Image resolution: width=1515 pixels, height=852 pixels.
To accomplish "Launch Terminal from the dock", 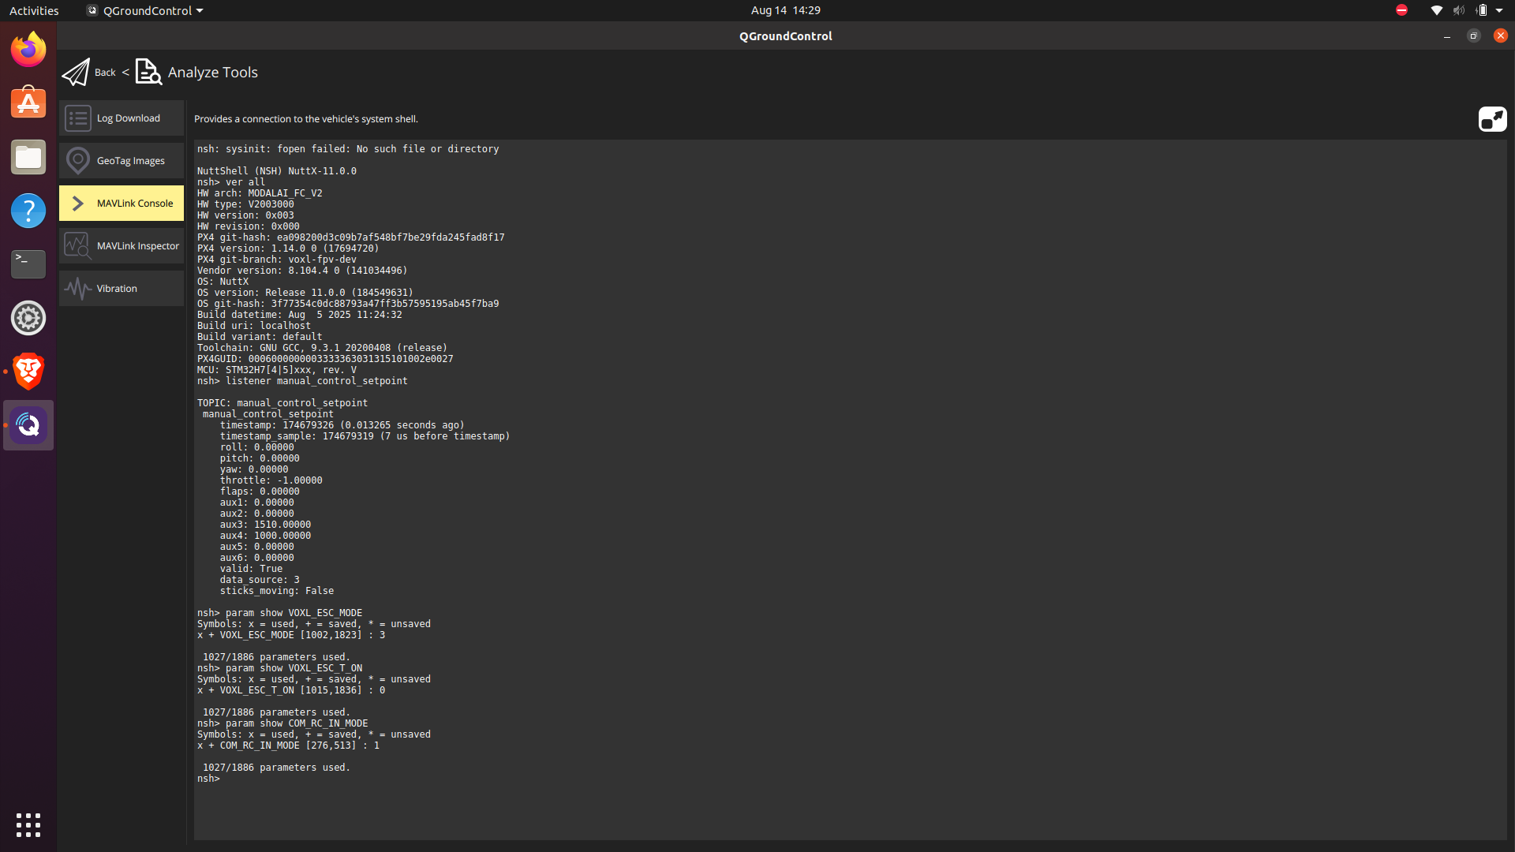I will tap(28, 264).
